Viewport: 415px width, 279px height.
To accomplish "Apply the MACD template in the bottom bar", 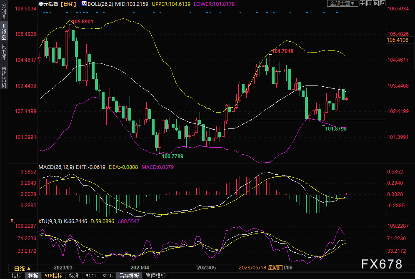I will pyautogui.click(x=90, y=276).
